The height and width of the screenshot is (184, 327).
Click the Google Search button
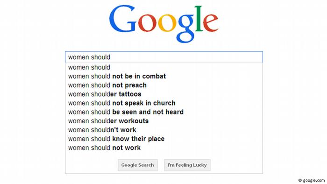[138, 165]
